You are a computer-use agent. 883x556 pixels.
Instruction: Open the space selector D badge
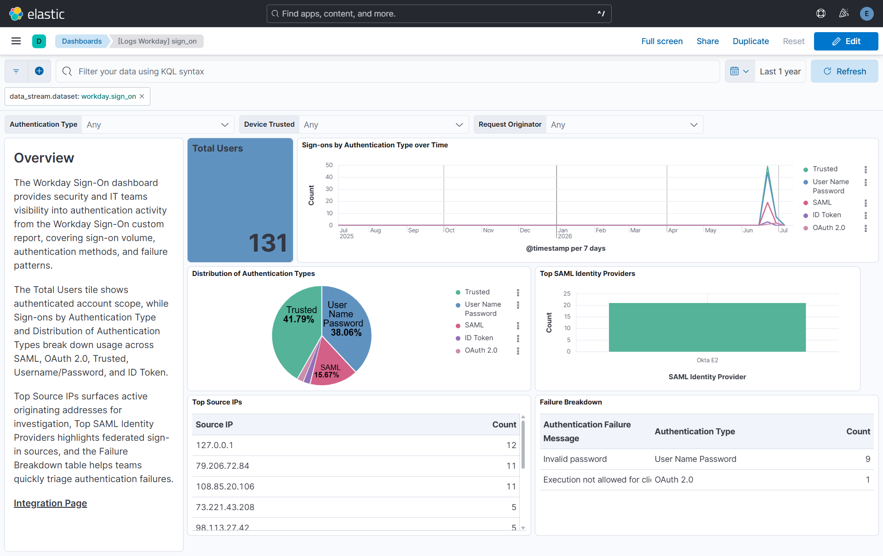[39, 41]
